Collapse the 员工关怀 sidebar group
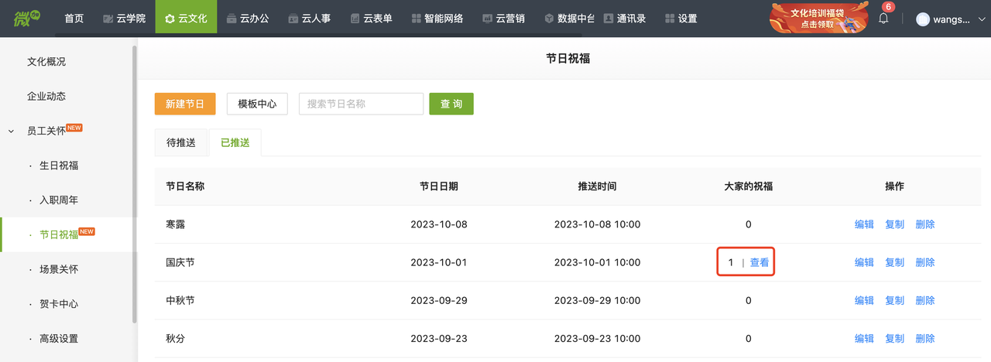The height and width of the screenshot is (362, 991). tap(11, 131)
